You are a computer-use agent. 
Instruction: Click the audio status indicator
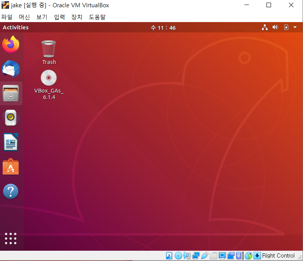click(187, 256)
